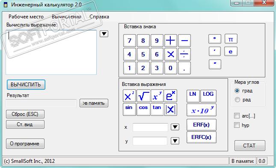The height and width of the screenshot is (168, 276).
Task: Insert the plus sign
Action: tap(171, 41)
